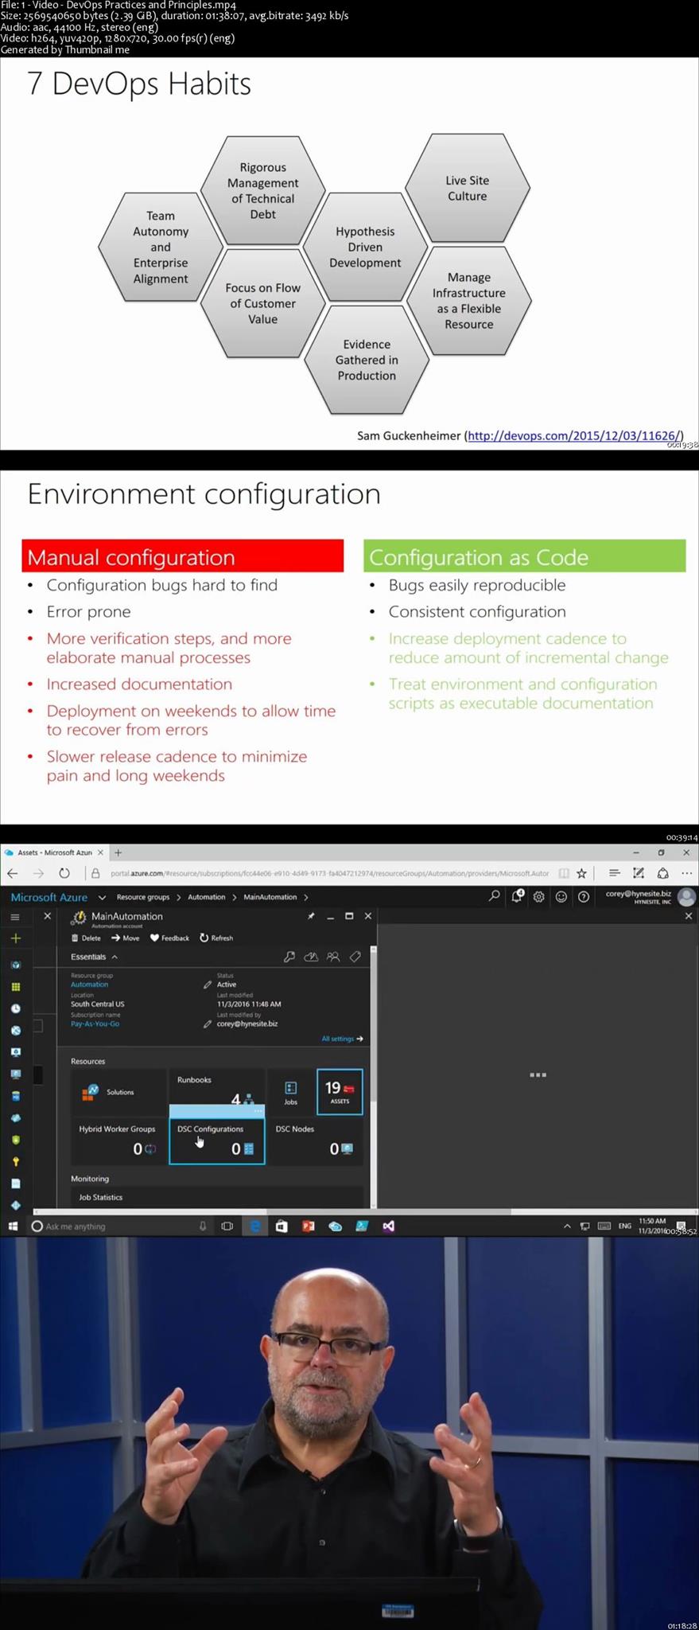This screenshot has height=1630, width=699.
Task: Click the browser refresh icon
Action: [64, 873]
